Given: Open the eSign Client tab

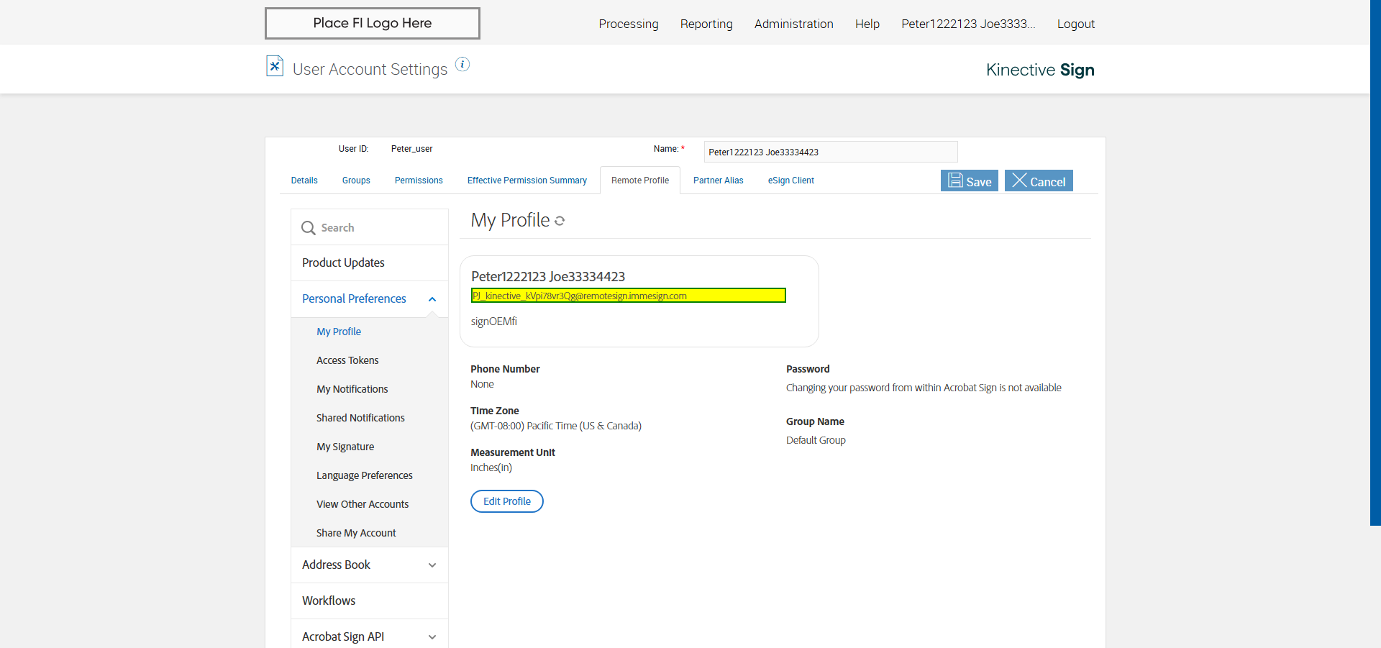Looking at the screenshot, I should (790, 181).
